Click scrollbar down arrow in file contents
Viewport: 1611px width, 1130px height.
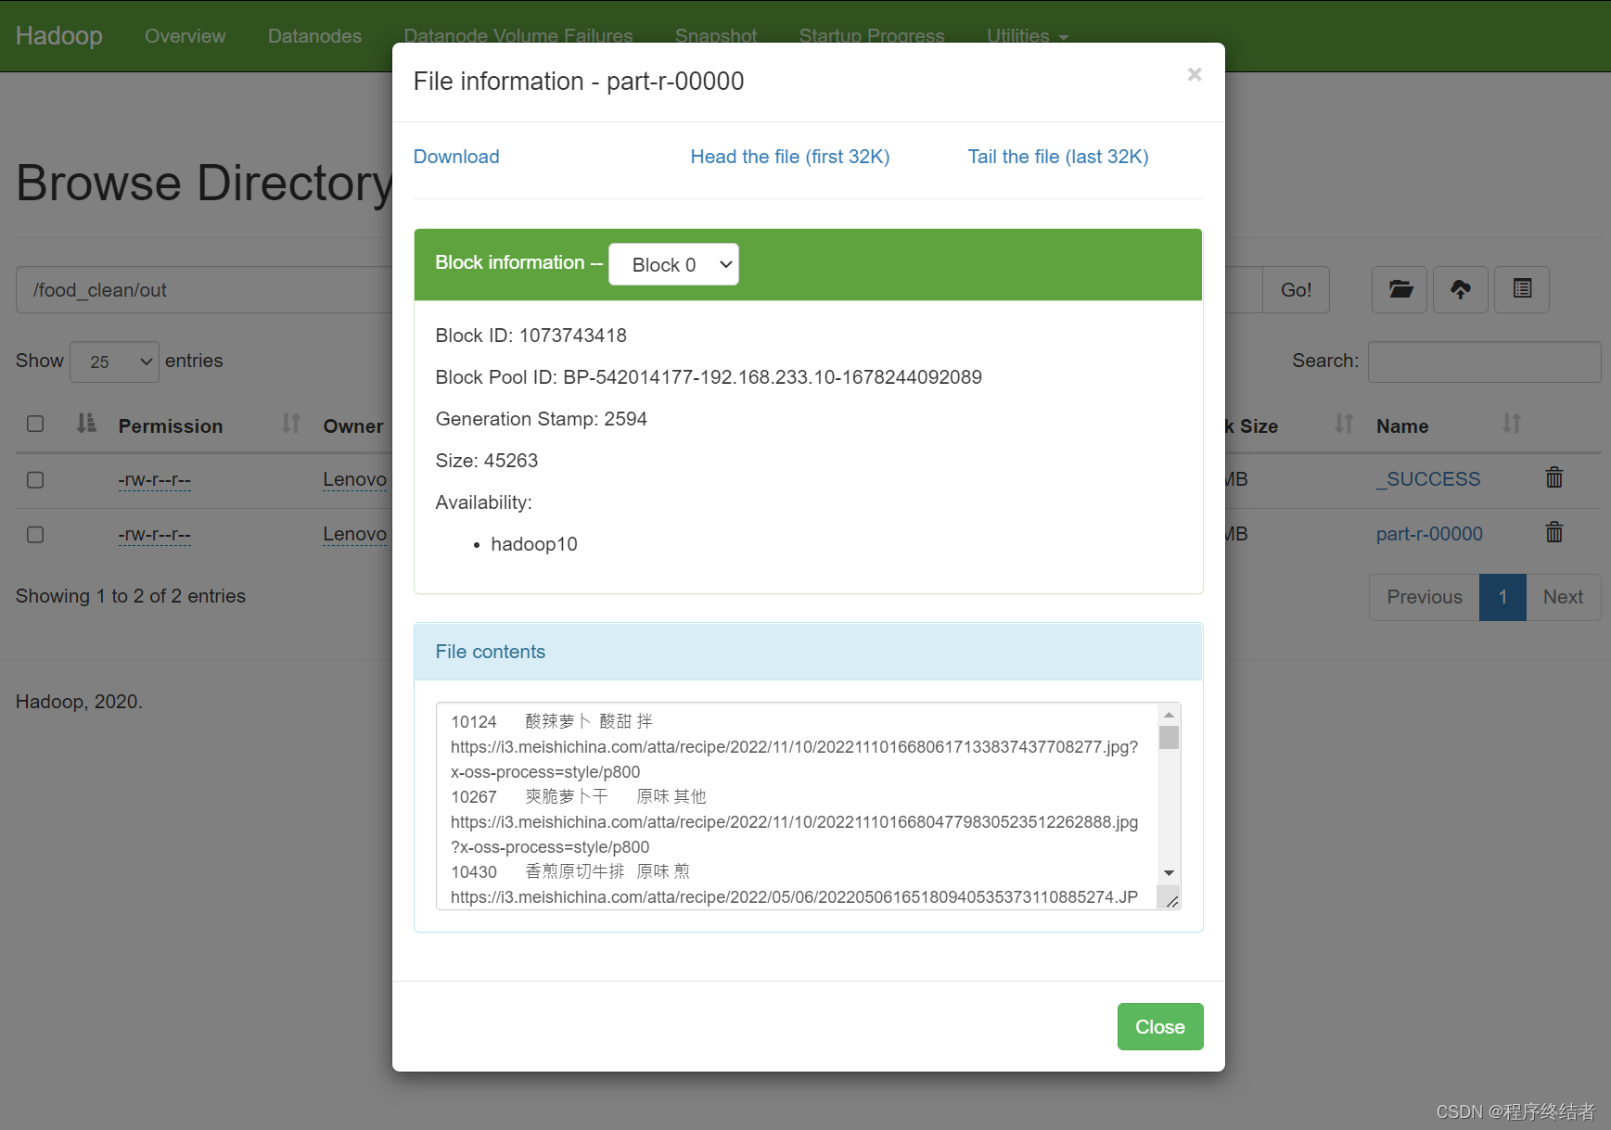click(x=1170, y=873)
